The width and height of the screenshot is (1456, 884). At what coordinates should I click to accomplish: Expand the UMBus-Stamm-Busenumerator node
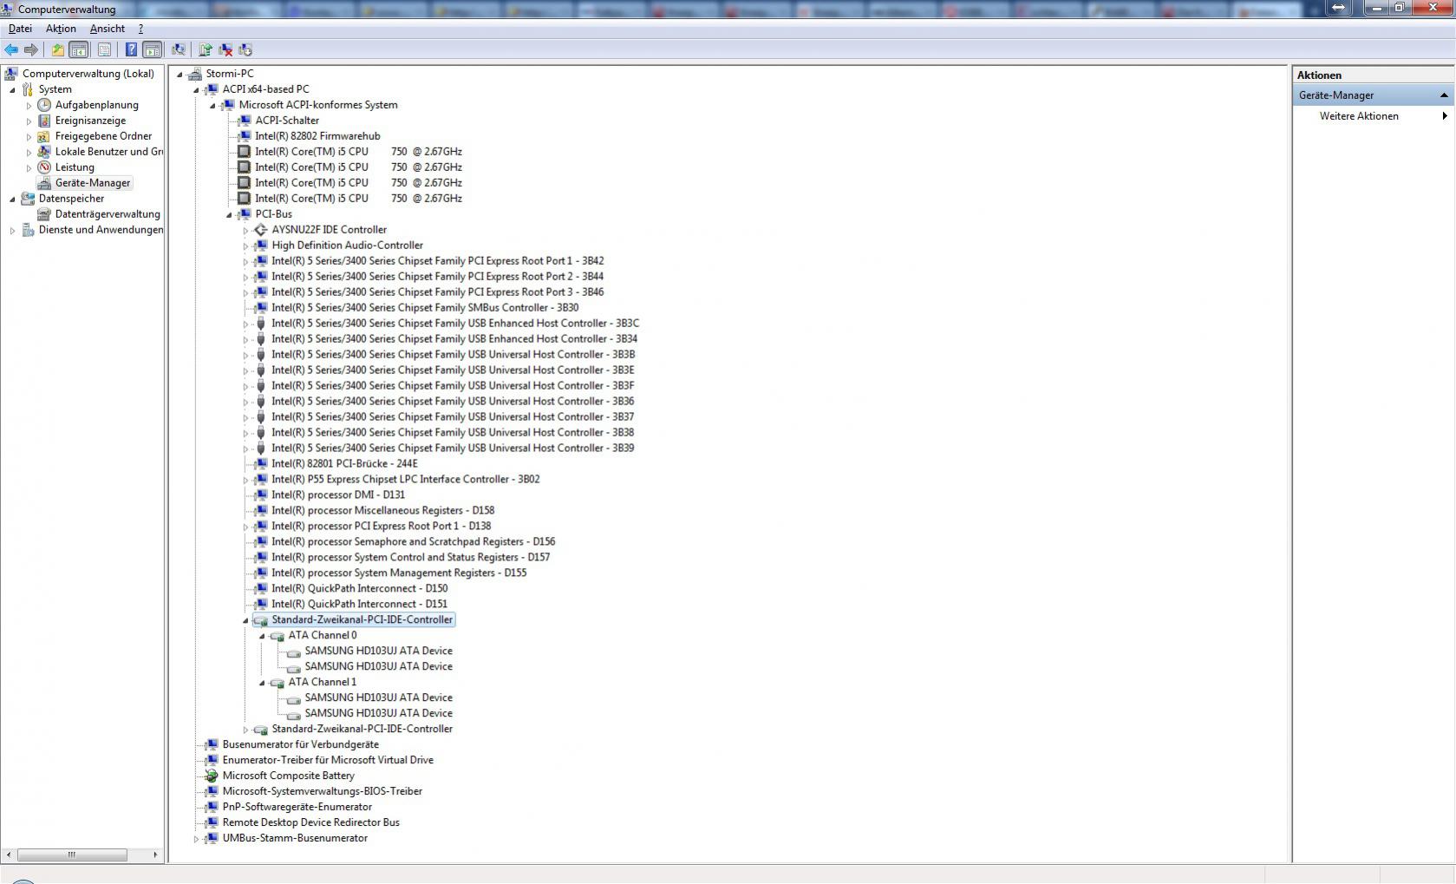click(x=196, y=839)
